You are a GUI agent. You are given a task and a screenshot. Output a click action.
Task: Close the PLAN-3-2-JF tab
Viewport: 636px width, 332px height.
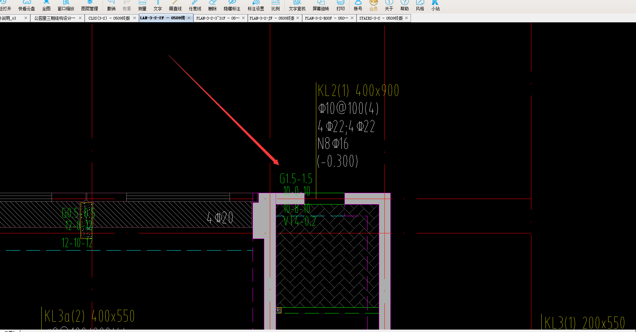(298, 18)
